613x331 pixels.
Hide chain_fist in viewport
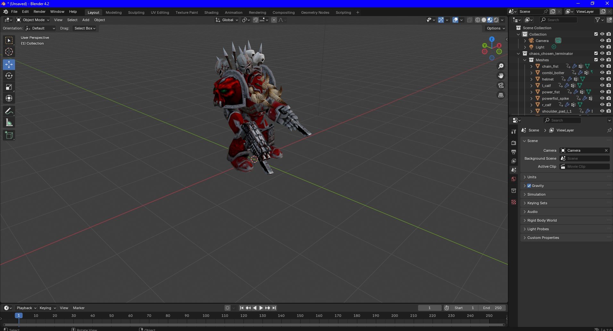coord(602,66)
